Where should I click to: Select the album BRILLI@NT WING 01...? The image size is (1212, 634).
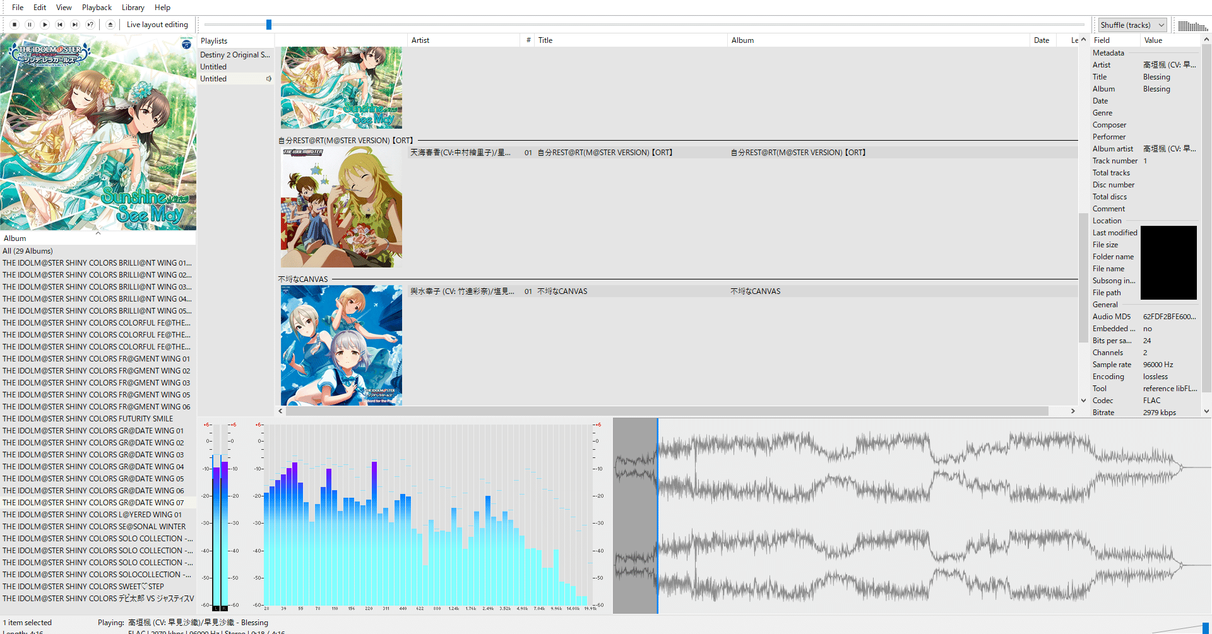[98, 263]
